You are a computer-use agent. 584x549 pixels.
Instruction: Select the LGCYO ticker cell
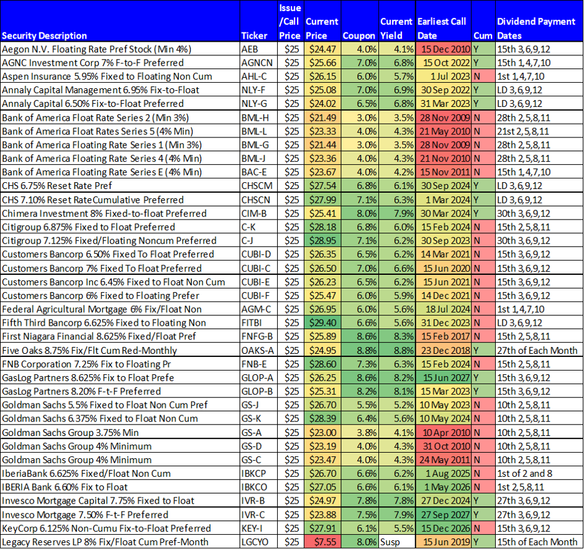click(x=258, y=542)
